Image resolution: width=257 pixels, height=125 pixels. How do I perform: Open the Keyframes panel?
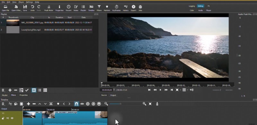(x=117, y=8)
